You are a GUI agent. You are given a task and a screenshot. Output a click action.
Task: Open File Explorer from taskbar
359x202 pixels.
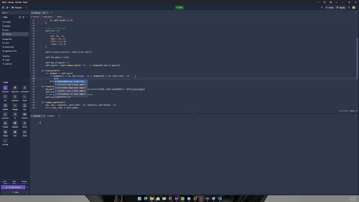(x=152, y=199)
